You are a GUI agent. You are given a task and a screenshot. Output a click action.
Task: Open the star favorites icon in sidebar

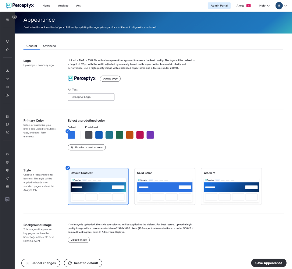click(x=7, y=50)
